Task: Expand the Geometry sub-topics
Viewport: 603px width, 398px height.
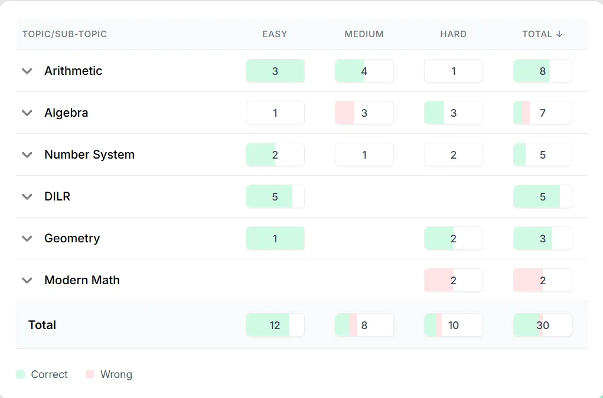Action: [x=27, y=238]
